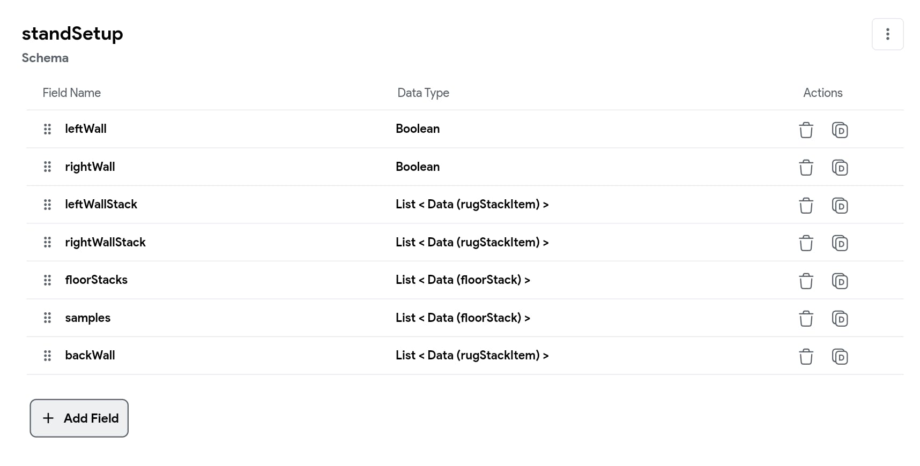The image size is (920, 466).
Task: Delete the floorStacks field
Action: [806, 281]
